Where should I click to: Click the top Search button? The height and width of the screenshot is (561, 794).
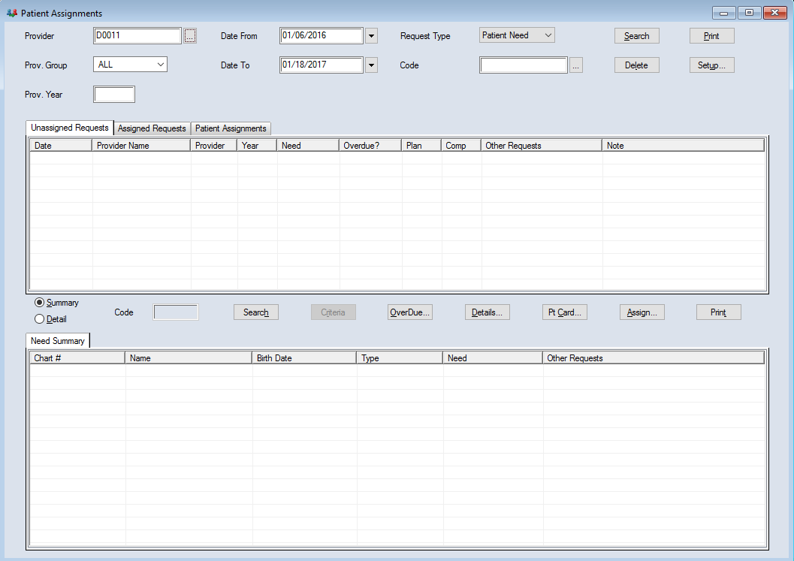pos(636,36)
